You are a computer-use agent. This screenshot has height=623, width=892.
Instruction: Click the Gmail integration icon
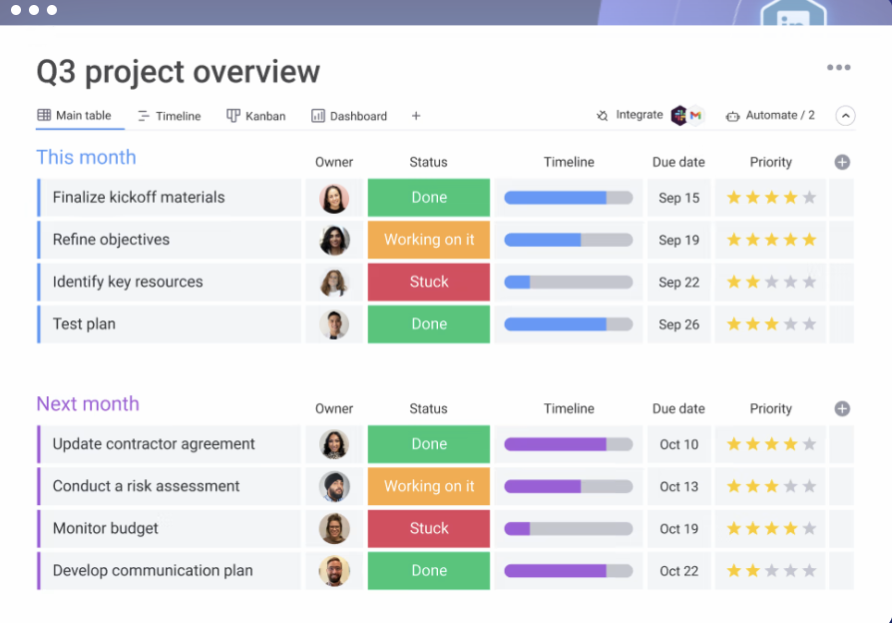coord(695,116)
